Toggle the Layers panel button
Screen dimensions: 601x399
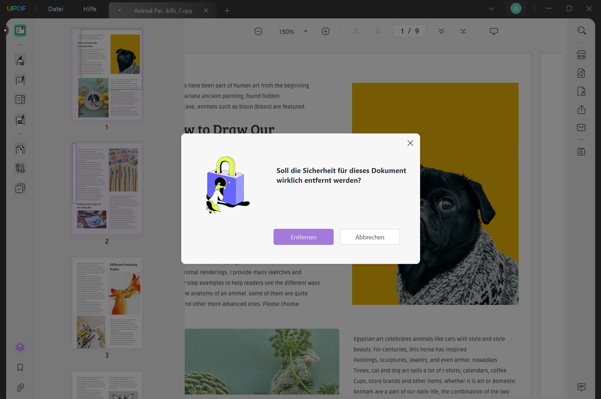coord(20,347)
